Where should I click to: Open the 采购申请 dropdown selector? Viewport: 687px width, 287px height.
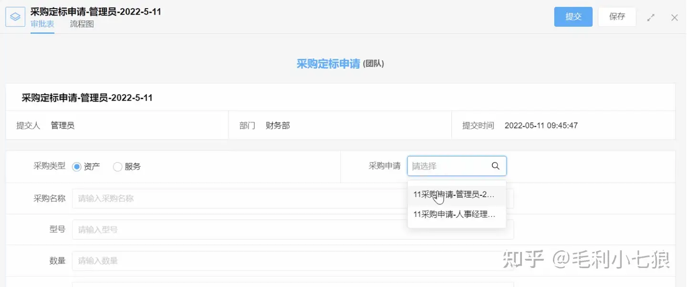click(x=457, y=166)
